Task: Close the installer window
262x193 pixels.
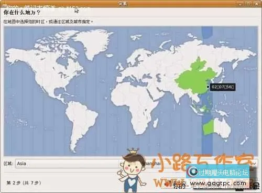Action: point(257,3)
